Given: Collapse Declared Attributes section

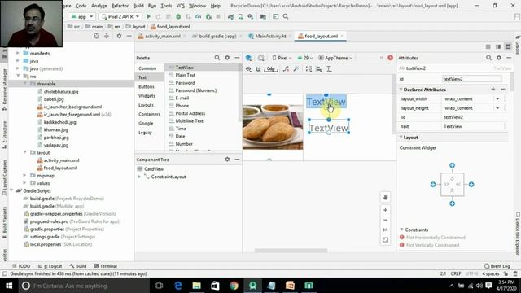Looking at the screenshot, I should point(401,90).
